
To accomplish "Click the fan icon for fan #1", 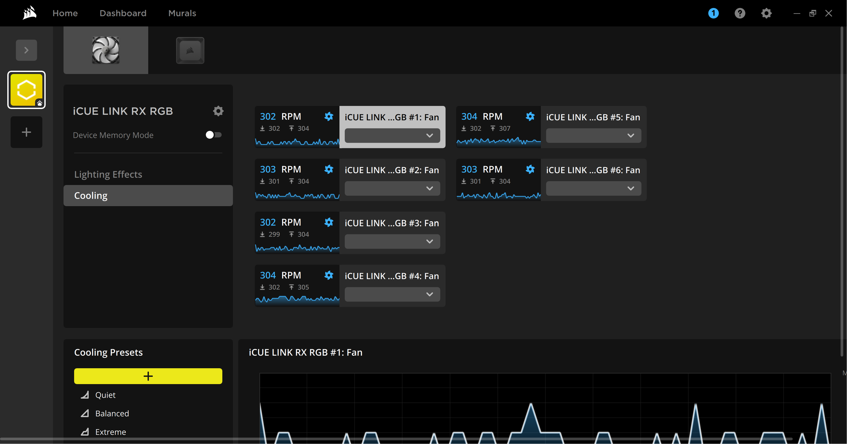I will (x=329, y=116).
